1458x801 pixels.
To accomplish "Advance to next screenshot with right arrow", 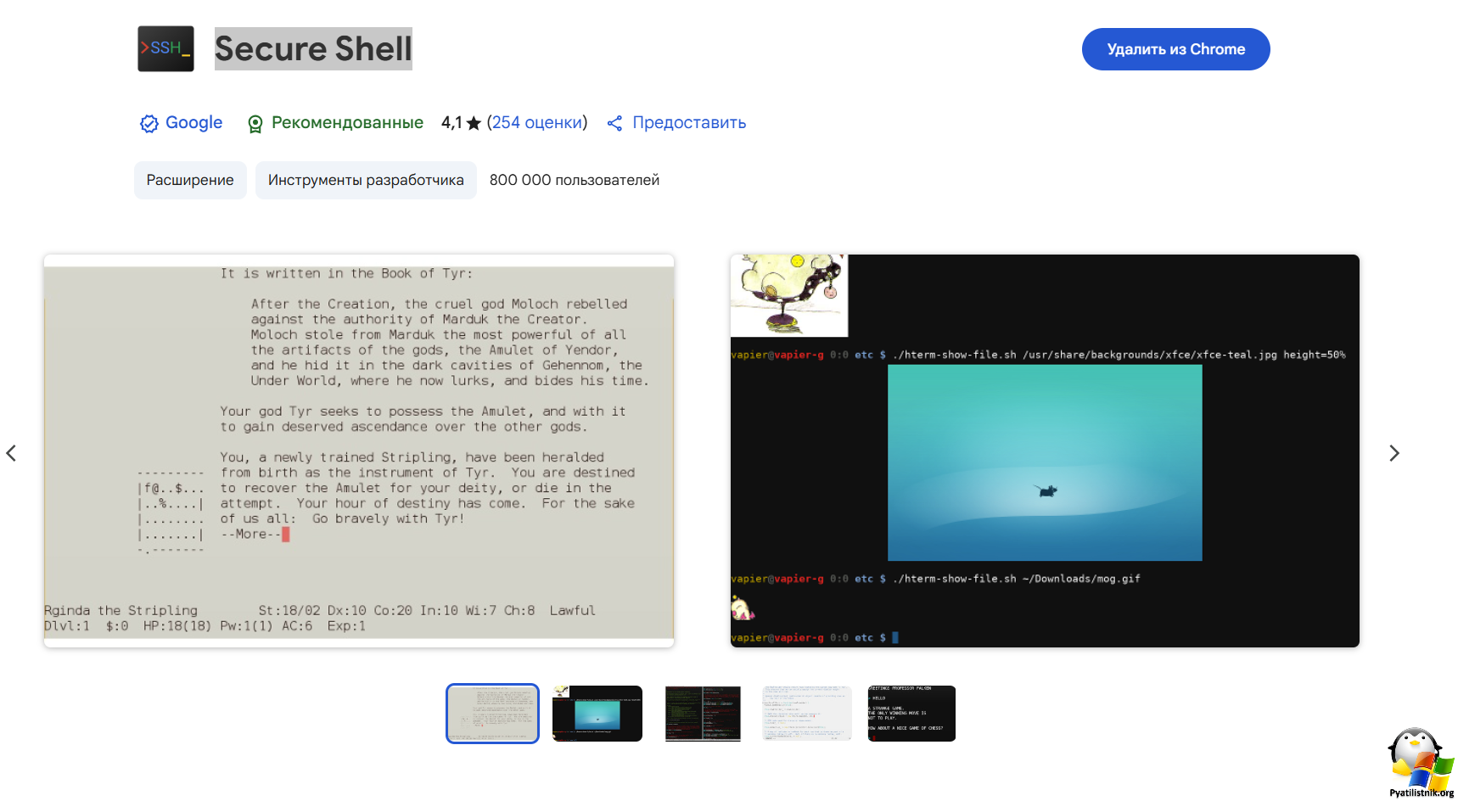I will point(1394,453).
